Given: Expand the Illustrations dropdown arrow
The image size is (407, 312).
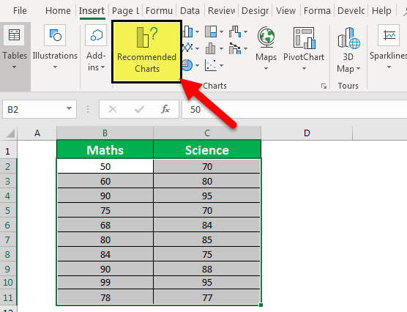Looking at the screenshot, I should pos(55,67).
